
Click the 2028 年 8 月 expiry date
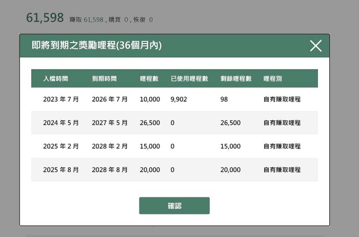[110, 170]
